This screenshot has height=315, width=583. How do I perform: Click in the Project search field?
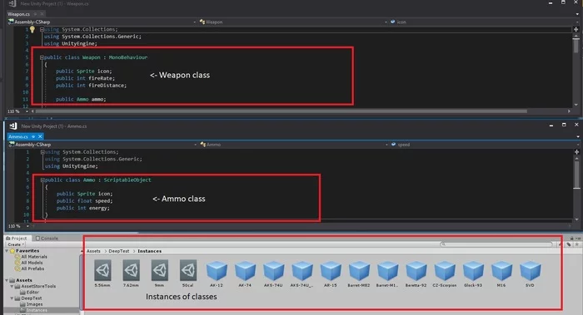496,244
